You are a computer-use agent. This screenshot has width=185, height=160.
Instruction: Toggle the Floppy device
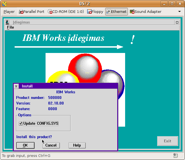(95, 12)
